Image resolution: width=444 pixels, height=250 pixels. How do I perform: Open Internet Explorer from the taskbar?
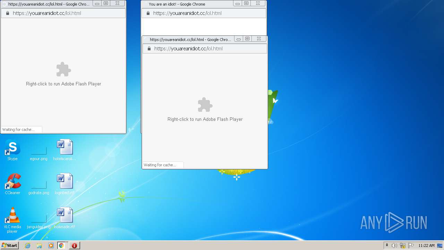(x=27, y=245)
